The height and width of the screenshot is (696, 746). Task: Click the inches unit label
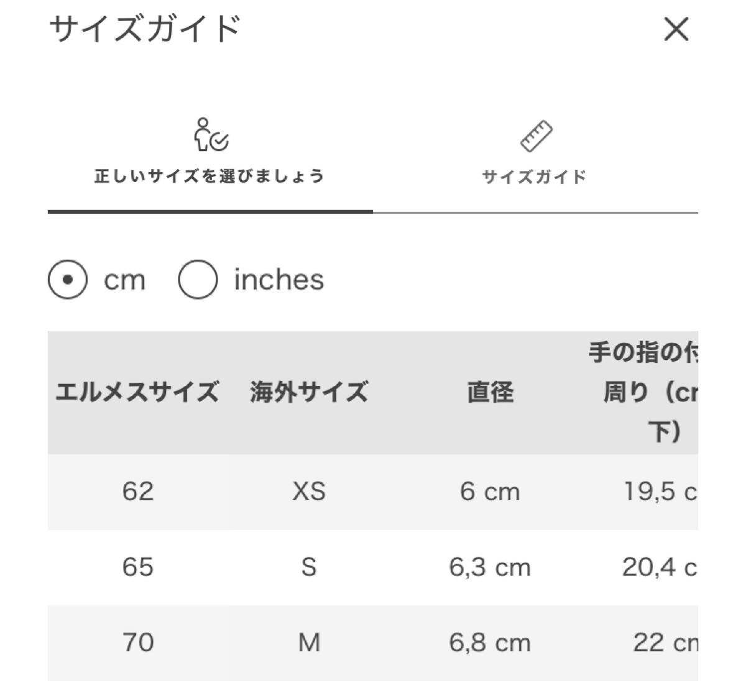pyautogui.click(x=279, y=280)
